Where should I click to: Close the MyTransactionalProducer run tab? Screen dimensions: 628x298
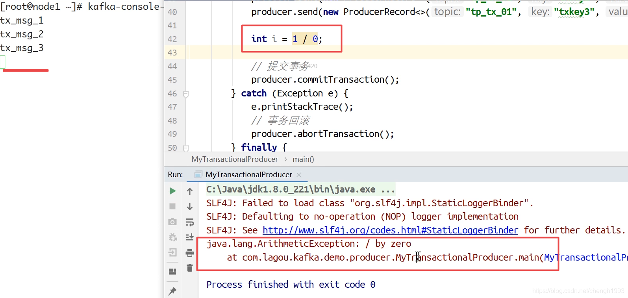pyautogui.click(x=299, y=174)
